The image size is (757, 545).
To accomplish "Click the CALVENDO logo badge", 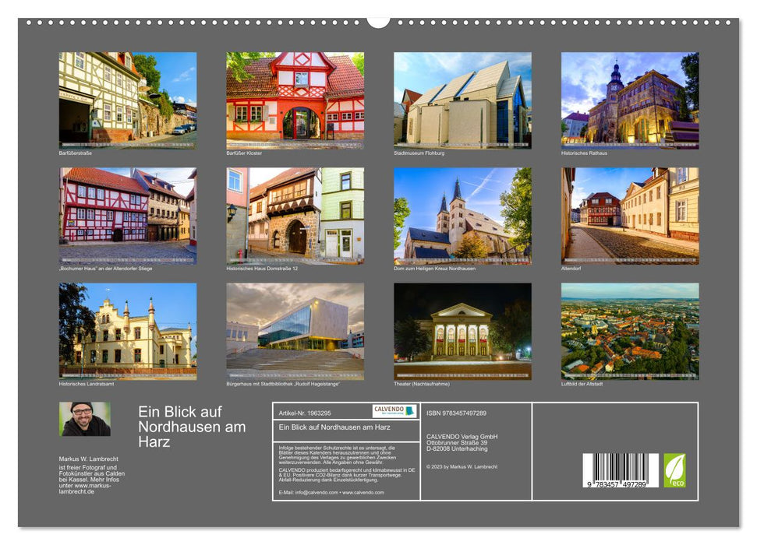I will (394, 411).
